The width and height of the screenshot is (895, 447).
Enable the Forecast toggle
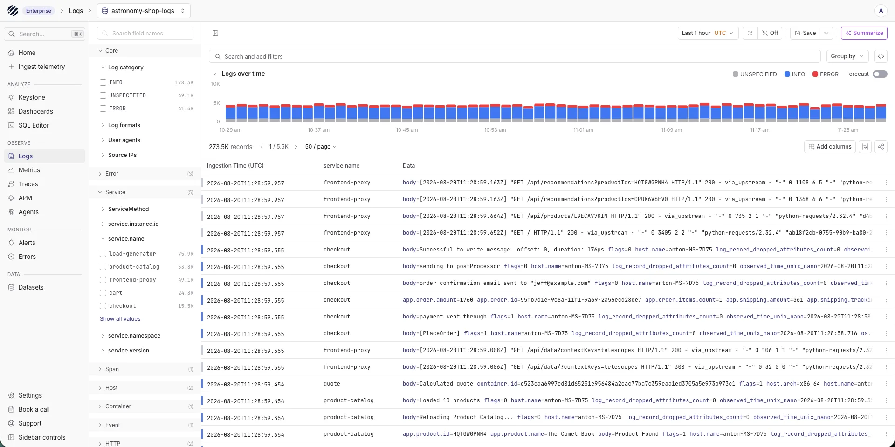pos(880,74)
